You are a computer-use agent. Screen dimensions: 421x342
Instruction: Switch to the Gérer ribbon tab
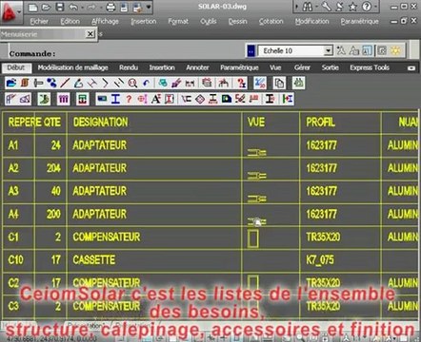pyautogui.click(x=302, y=67)
